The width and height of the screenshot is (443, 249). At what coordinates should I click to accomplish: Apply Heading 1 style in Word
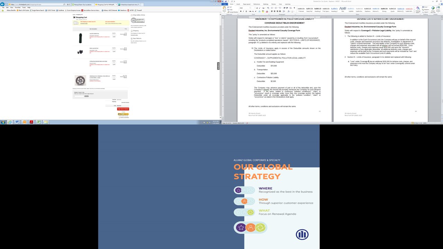[x=317, y=10]
